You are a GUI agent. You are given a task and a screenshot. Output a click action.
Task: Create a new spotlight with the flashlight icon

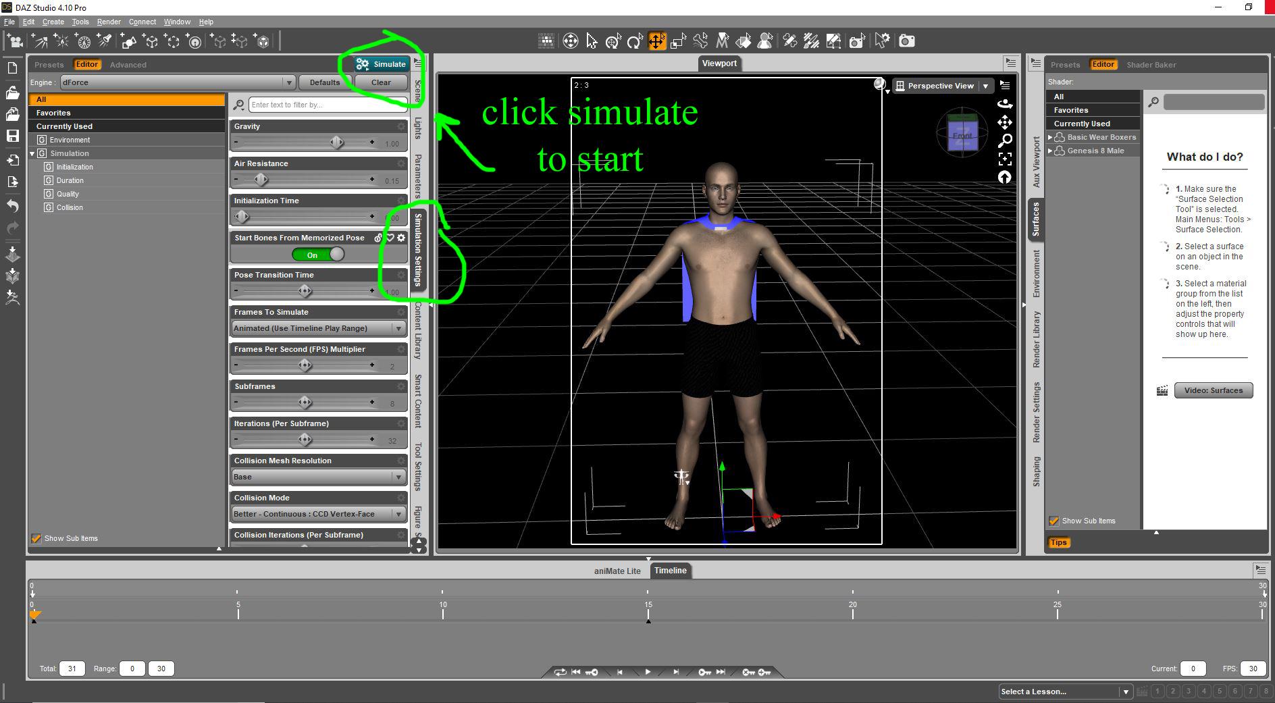tap(105, 41)
